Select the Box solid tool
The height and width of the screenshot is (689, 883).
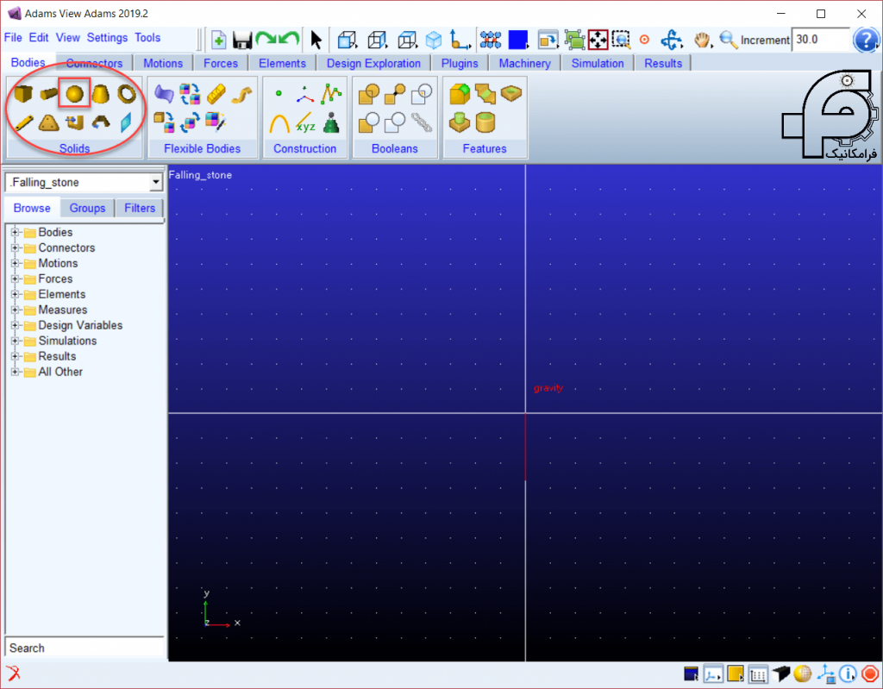pos(23,93)
